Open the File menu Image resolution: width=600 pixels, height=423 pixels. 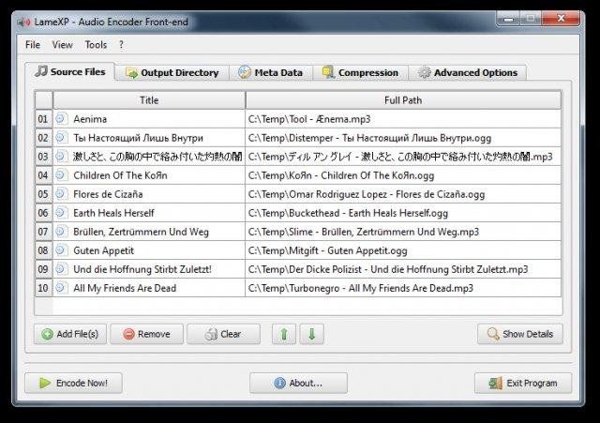point(33,45)
